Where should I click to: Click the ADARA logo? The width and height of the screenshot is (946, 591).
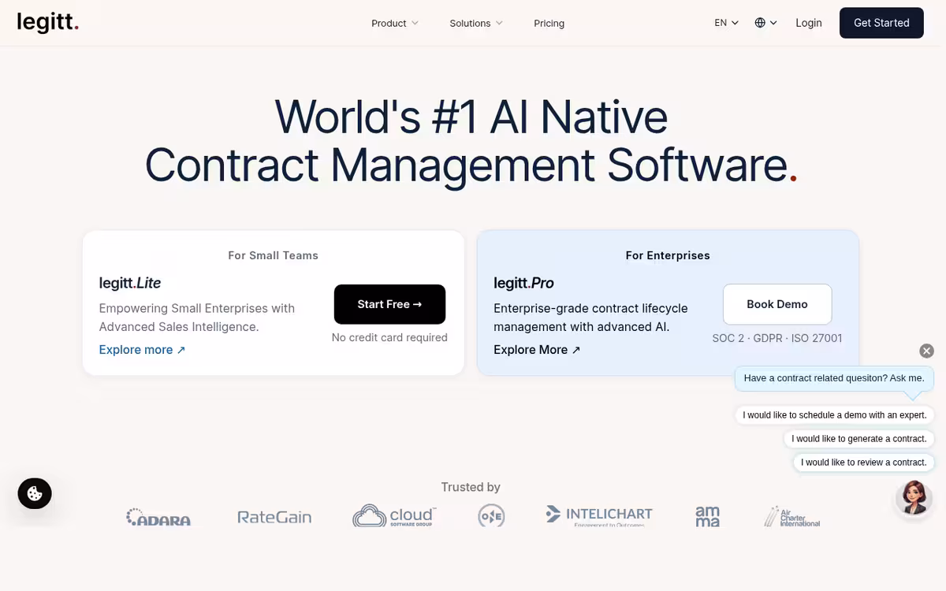(158, 517)
